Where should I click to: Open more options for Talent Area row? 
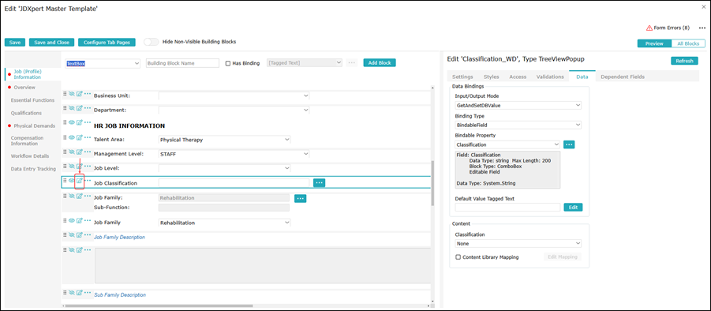(x=88, y=137)
